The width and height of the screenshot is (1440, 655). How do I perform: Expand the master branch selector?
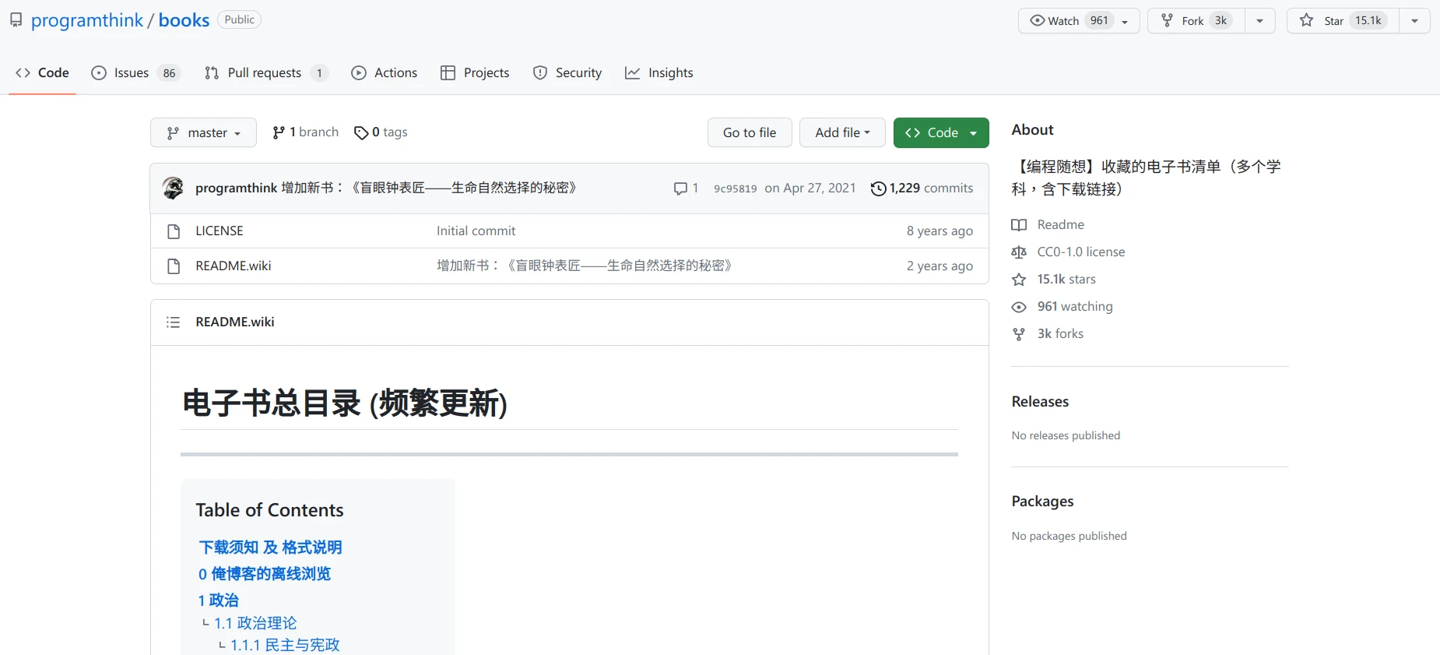(203, 133)
